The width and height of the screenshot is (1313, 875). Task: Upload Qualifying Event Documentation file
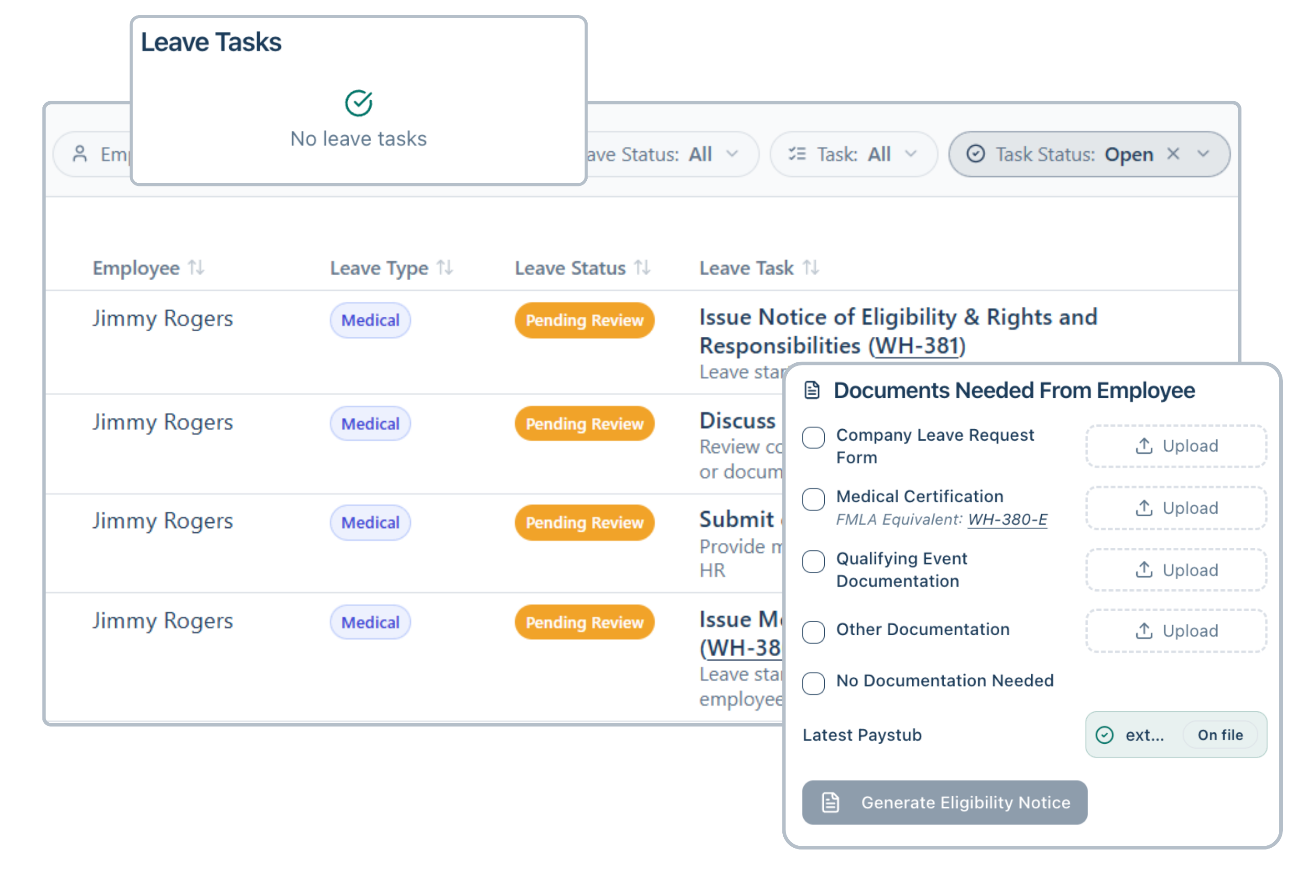click(x=1176, y=570)
